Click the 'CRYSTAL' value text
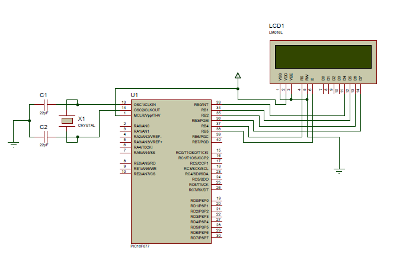The image size is (406, 270). pos(87,126)
